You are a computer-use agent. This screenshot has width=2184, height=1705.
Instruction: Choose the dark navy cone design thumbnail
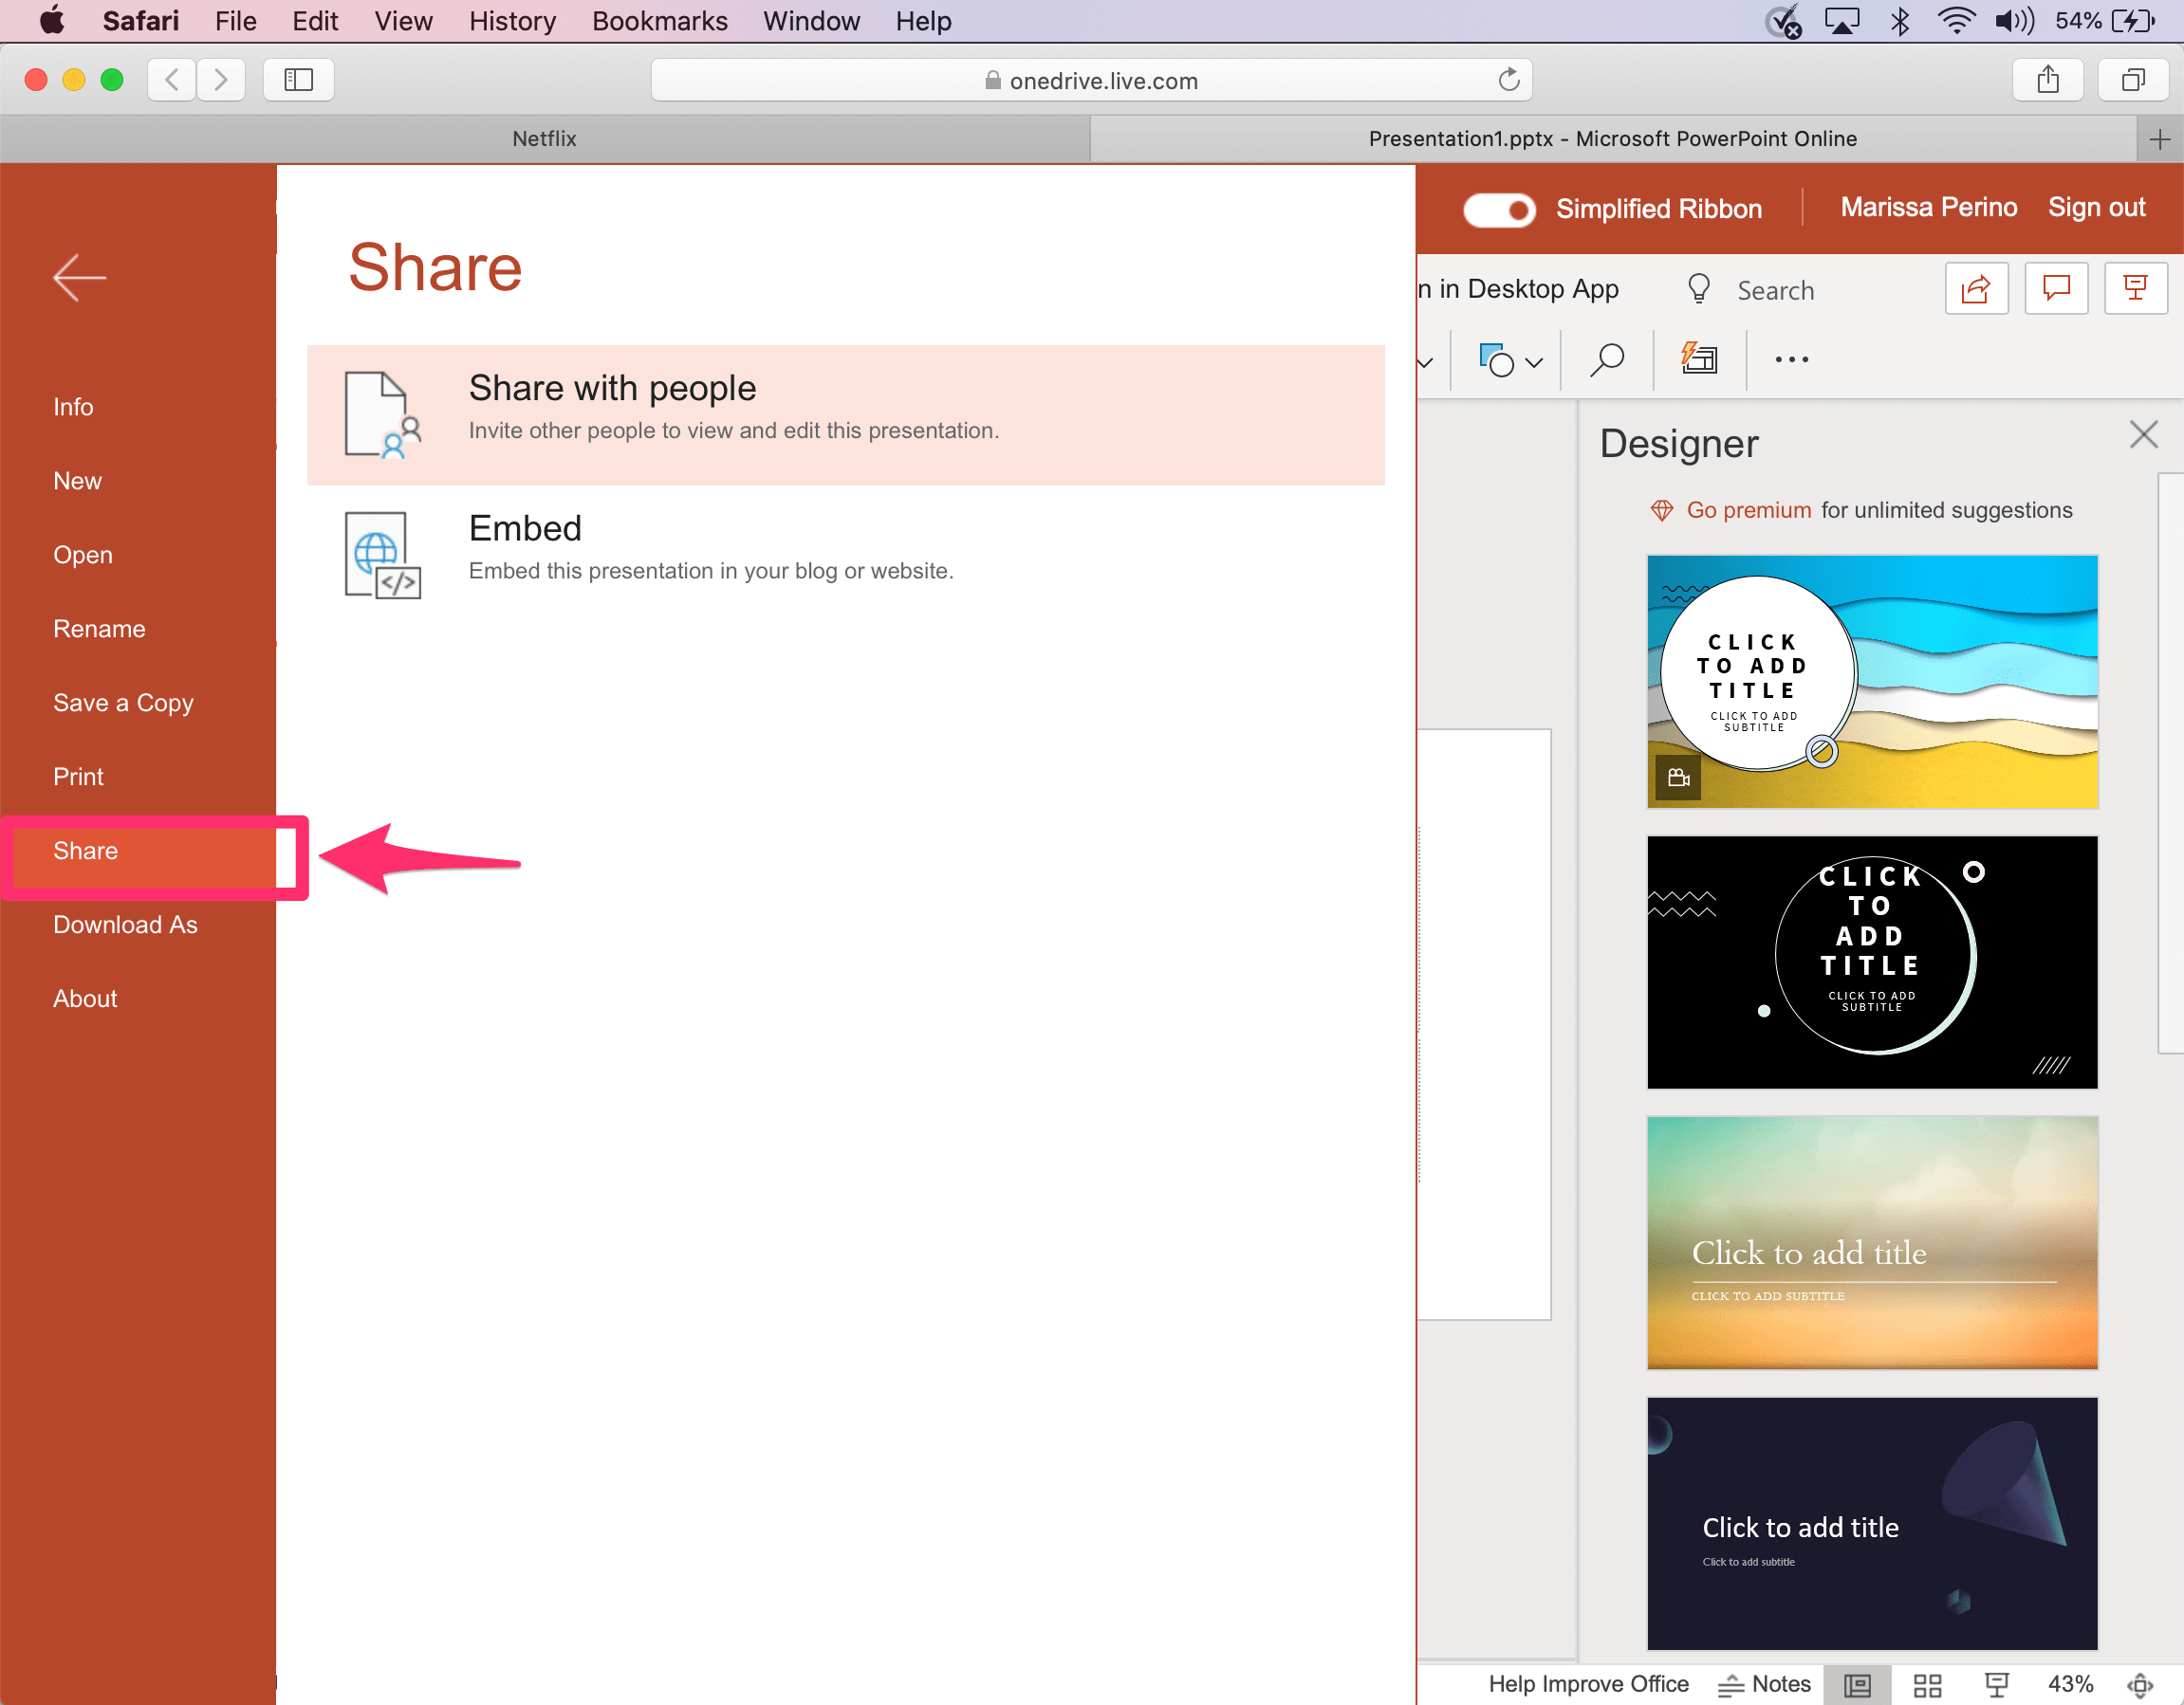coord(1872,1524)
